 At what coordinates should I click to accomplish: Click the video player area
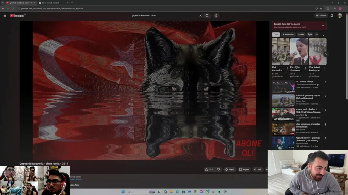pyautogui.click(x=144, y=90)
